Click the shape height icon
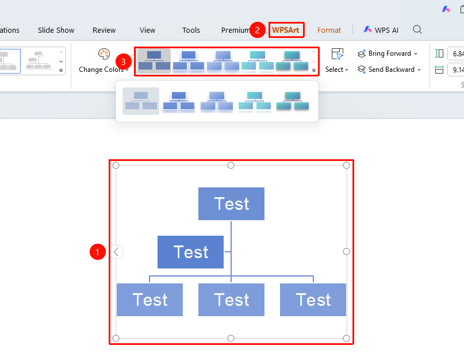The image size is (464, 357). point(439,53)
